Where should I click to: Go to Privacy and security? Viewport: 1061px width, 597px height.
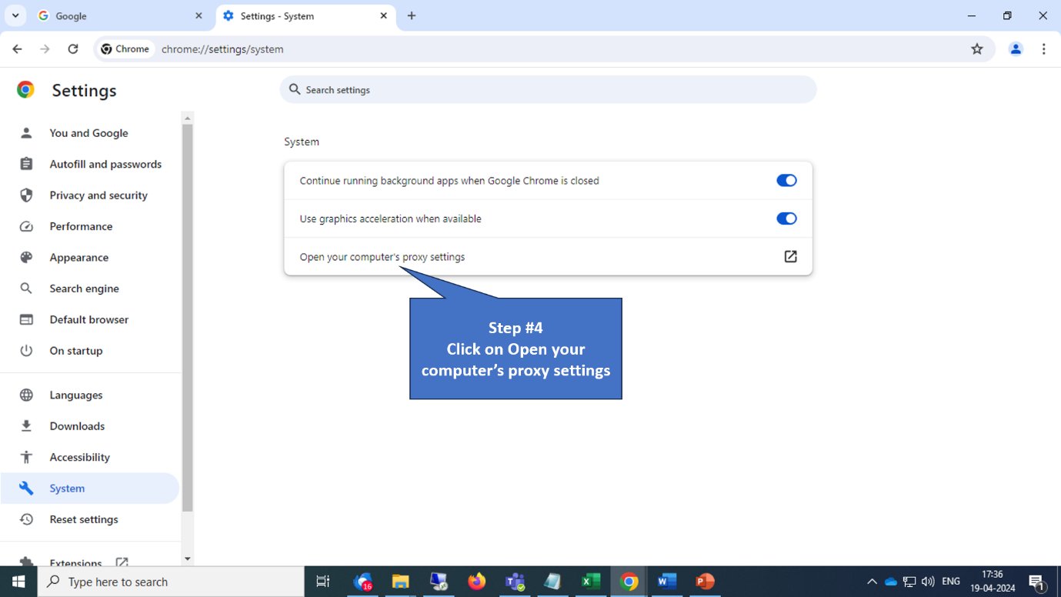coord(89,195)
